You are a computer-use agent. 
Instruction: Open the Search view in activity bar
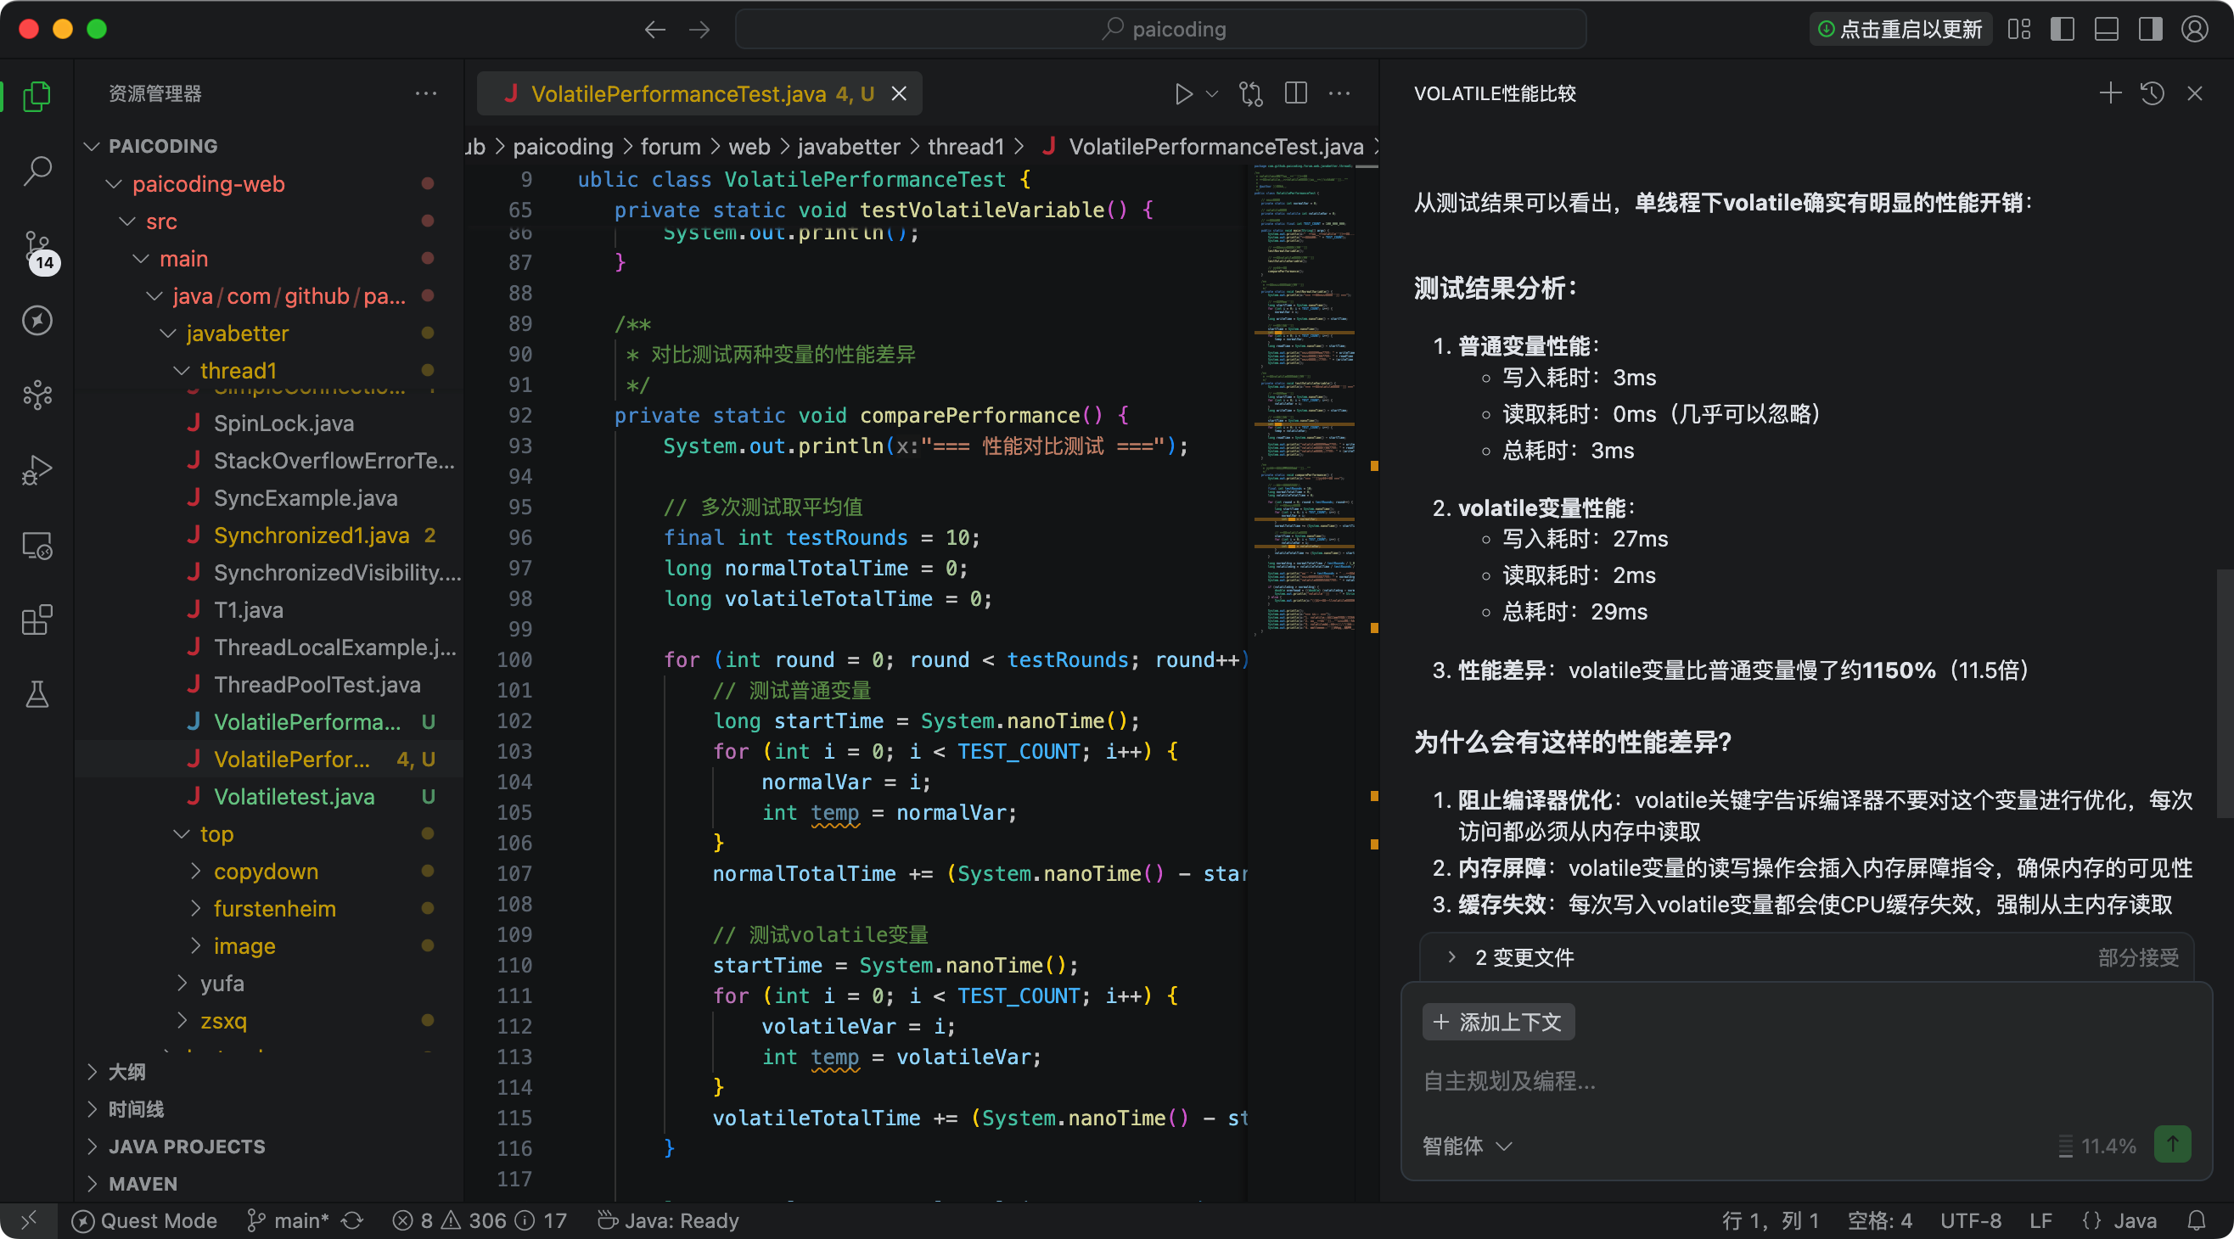(x=36, y=170)
